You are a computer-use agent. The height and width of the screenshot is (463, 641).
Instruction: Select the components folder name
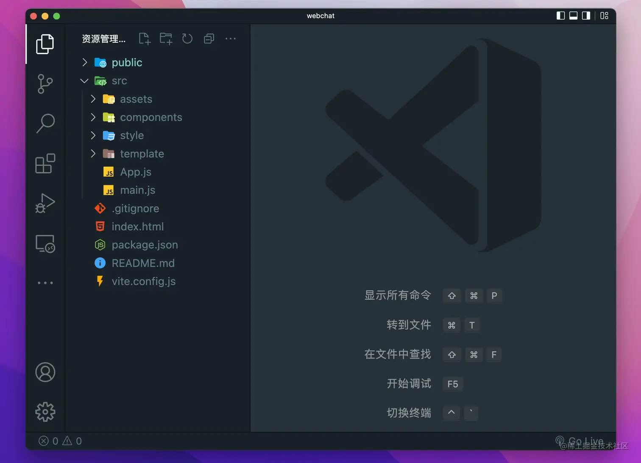point(151,117)
